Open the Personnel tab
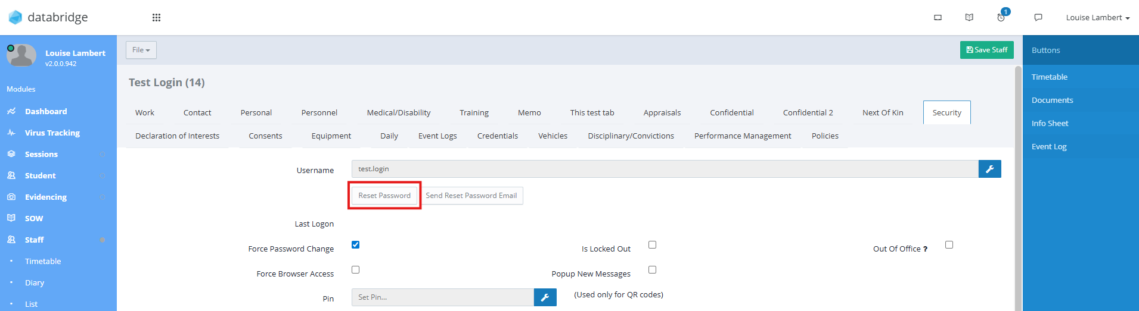The image size is (1139, 311). (x=319, y=112)
